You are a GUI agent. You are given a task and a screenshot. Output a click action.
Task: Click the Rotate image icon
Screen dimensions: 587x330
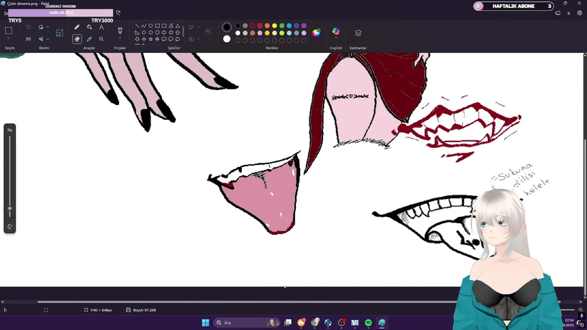[41, 27]
